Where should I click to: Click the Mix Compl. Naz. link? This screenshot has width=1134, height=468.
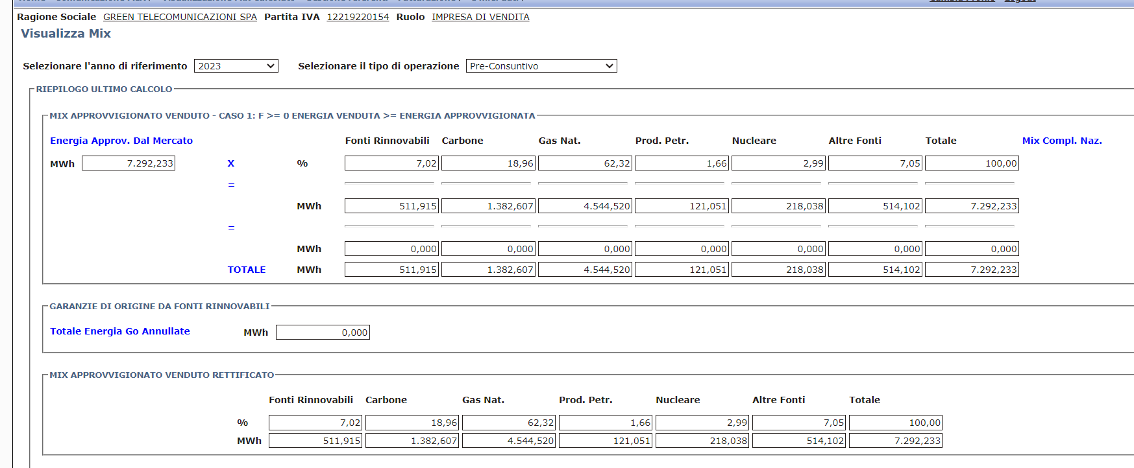pyautogui.click(x=1061, y=141)
